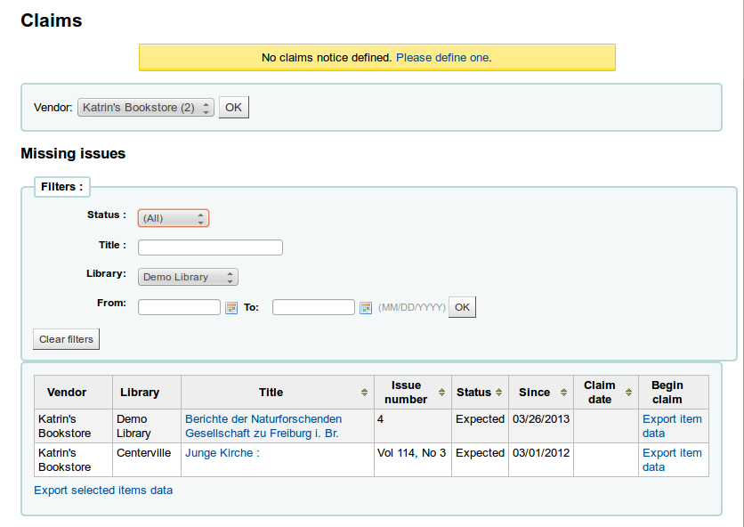Focus the Title filter text field

[210, 247]
